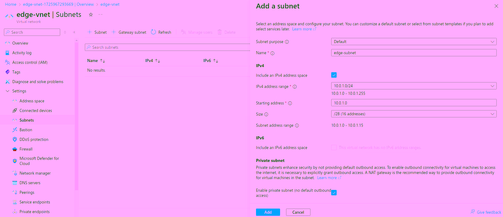Screen dimensions: 503x217
Task: Click the Diagnose and solve problems icon
Action: pyautogui.click(x=8, y=82)
